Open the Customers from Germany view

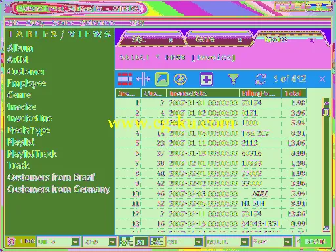[58, 189]
